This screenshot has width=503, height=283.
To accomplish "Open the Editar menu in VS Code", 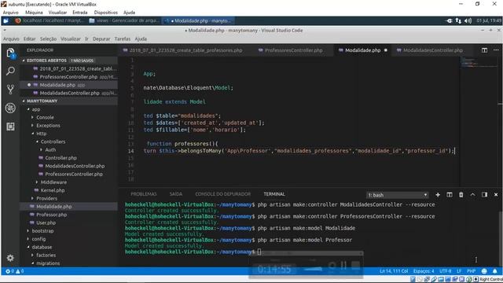I will coord(30,39).
